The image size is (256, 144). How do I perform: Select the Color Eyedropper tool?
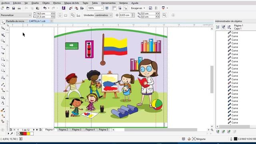[3, 110]
